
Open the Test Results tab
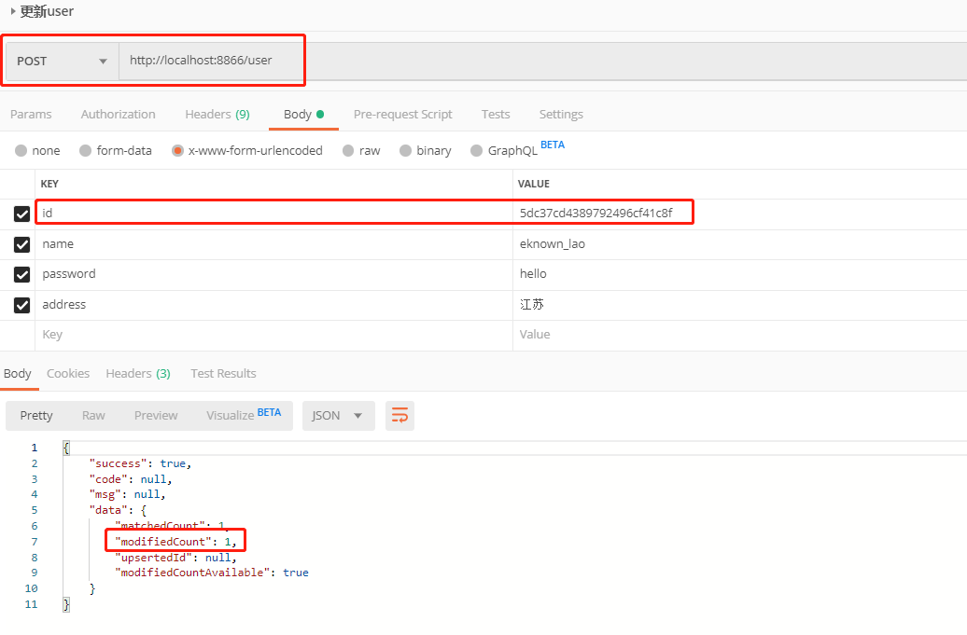coord(223,373)
